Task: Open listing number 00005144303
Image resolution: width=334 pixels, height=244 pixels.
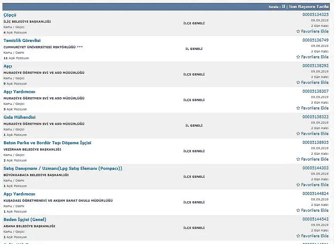Action: pos(316,168)
